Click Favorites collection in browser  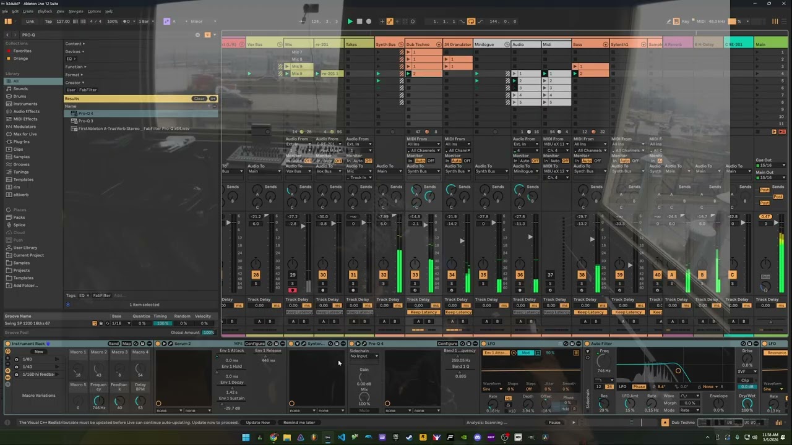[x=22, y=51]
